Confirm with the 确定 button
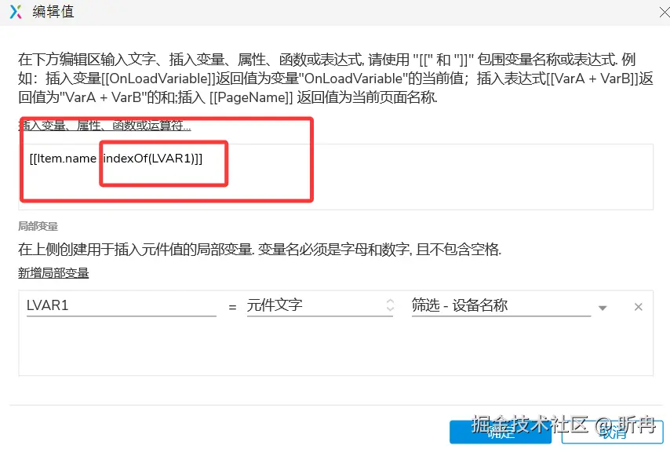This screenshot has height=449, width=670. click(501, 433)
